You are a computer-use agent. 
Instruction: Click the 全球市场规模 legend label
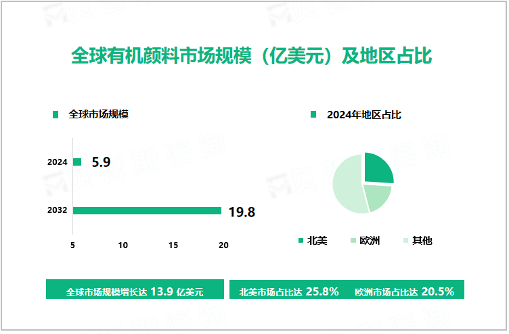pyautogui.click(x=99, y=114)
